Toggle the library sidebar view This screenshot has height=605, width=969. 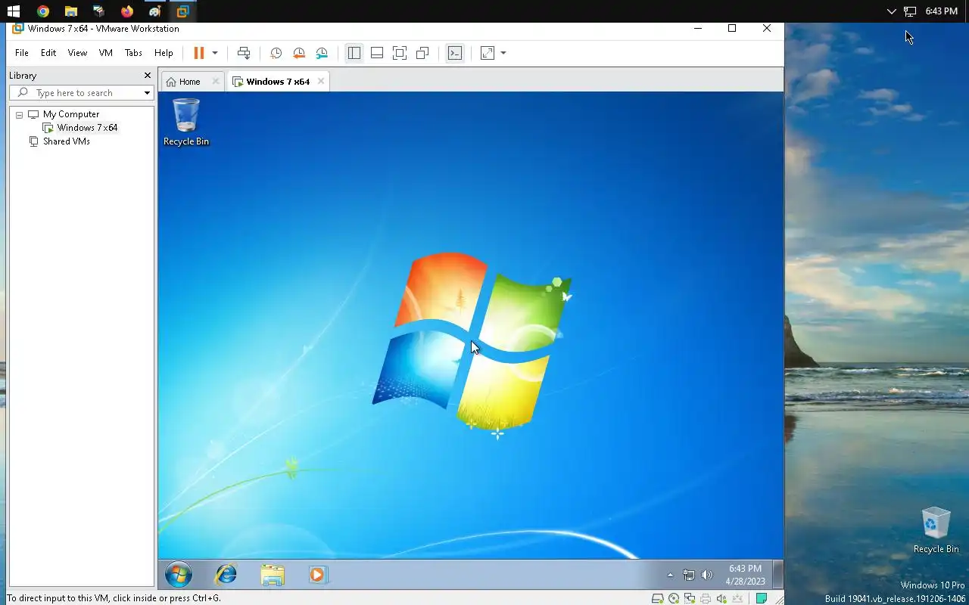[x=354, y=53]
